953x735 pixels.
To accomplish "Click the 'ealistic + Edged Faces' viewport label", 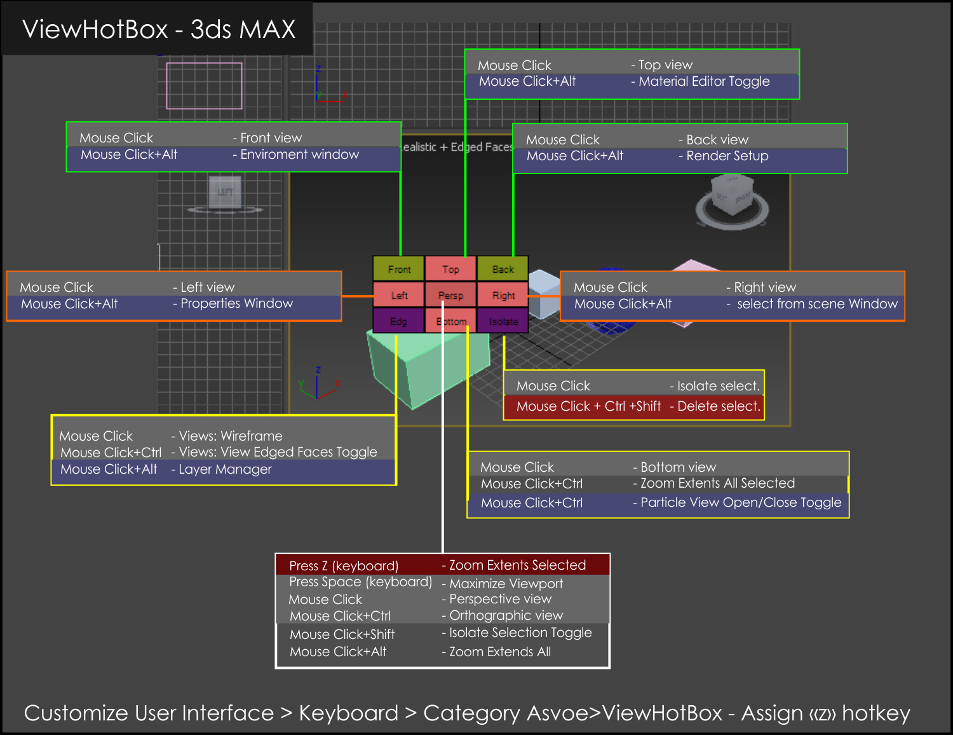I will pyautogui.click(x=457, y=147).
